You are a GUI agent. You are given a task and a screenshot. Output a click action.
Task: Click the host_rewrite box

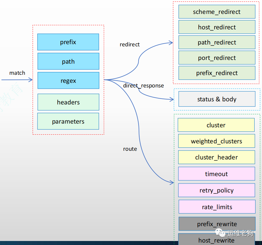(x=217, y=239)
